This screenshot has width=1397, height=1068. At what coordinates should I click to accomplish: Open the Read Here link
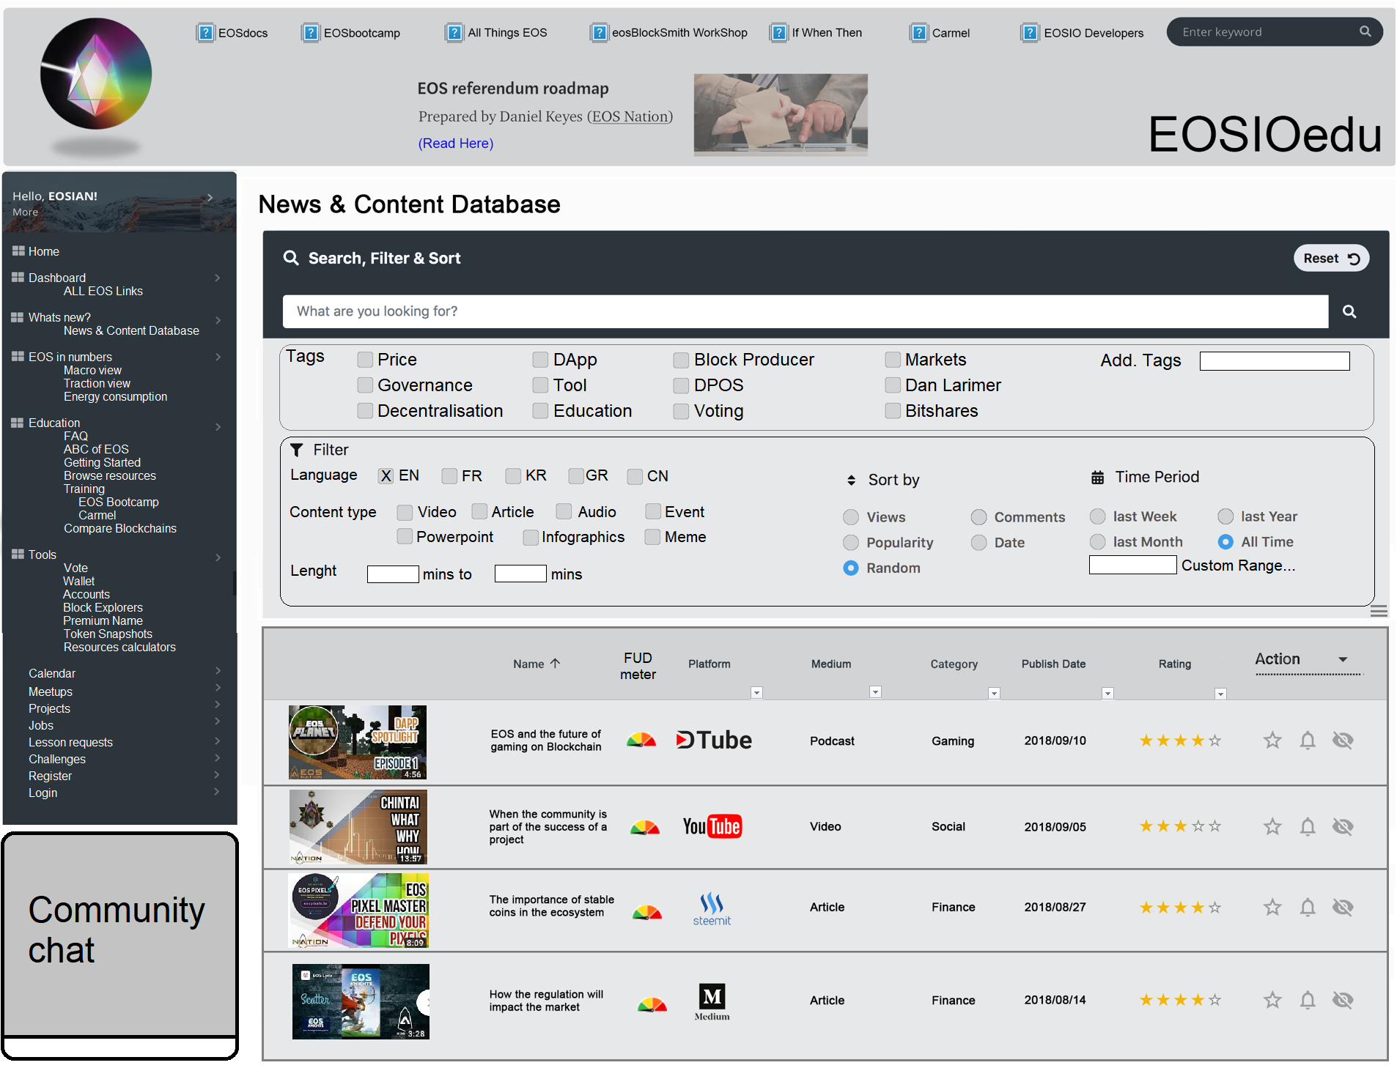(x=455, y=144)
